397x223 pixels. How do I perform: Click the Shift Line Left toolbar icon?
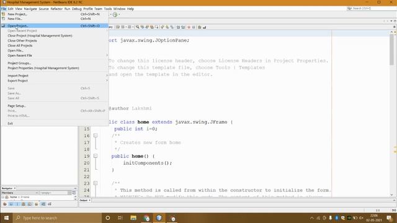click(178, 27)
